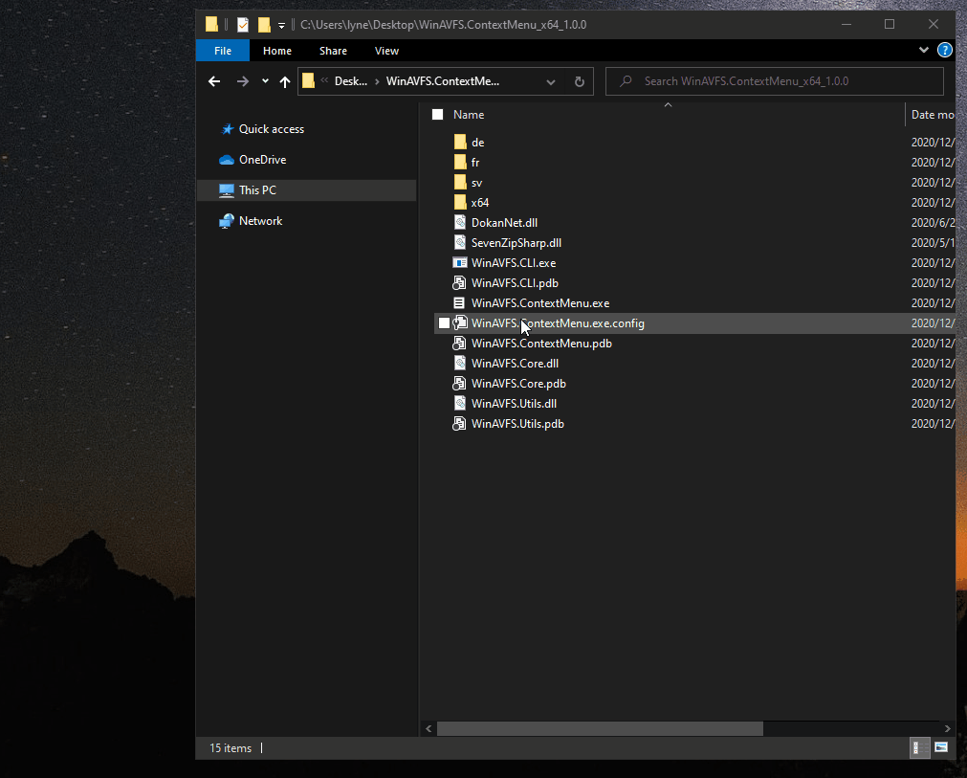The image size is (967, 778).
Task: Expand address bar history dropdown
Action: click(551, 81)
